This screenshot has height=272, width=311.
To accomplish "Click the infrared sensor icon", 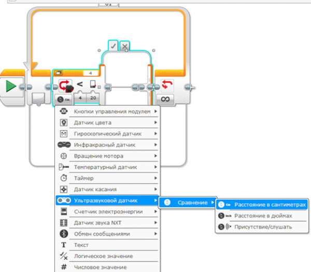I will tap(64, 145).
